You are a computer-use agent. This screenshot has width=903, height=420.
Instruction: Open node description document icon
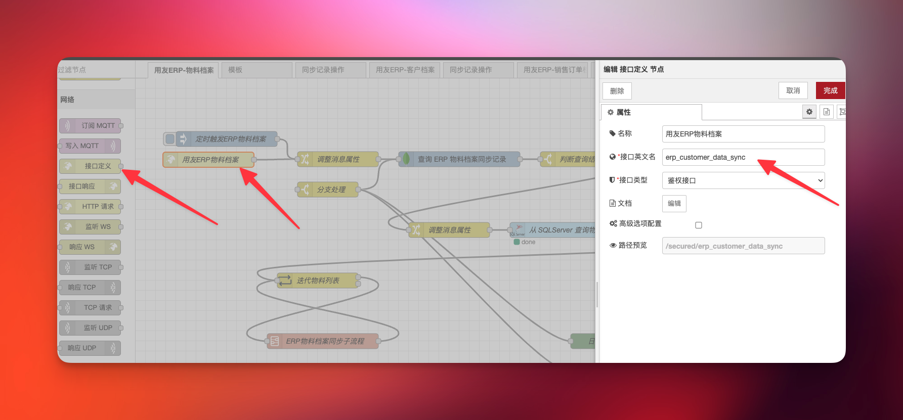coord(826,112)
